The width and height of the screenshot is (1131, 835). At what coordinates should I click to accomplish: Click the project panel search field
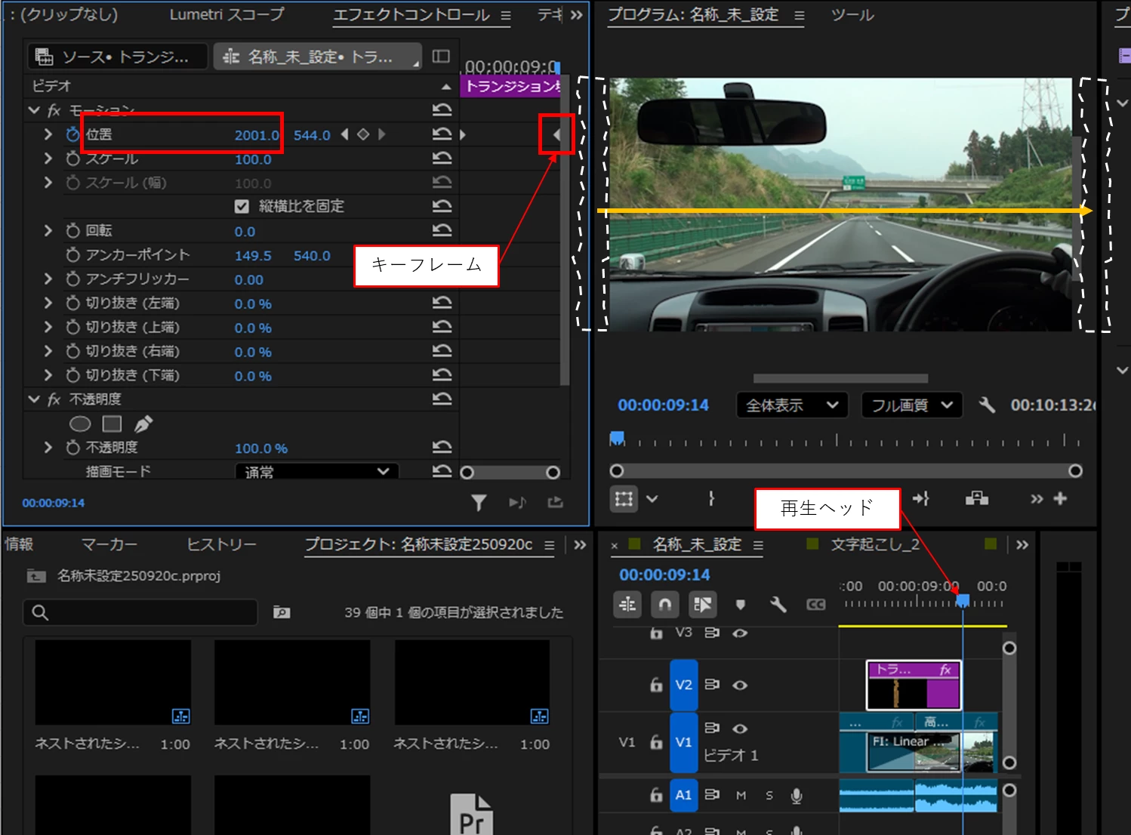point(140,612)
